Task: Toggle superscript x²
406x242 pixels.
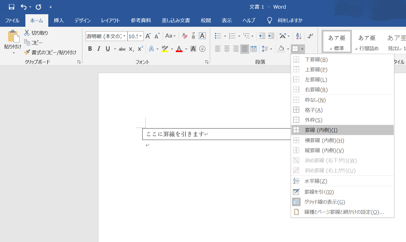Action: click(140, 49)
